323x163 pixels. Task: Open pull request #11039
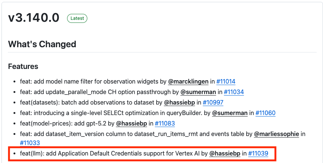pos(258,153)
